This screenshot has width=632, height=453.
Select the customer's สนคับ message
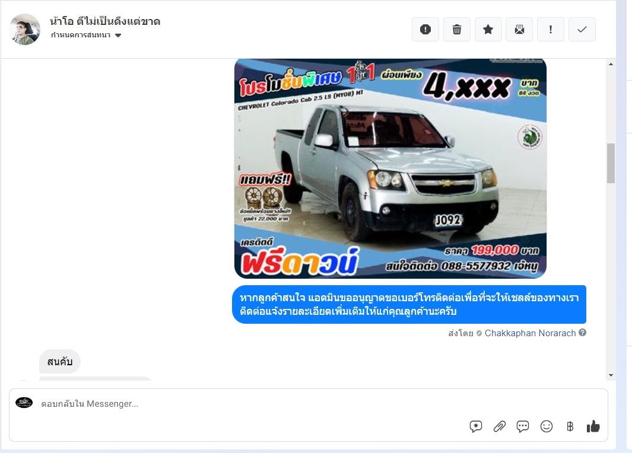tap(60, 362)
